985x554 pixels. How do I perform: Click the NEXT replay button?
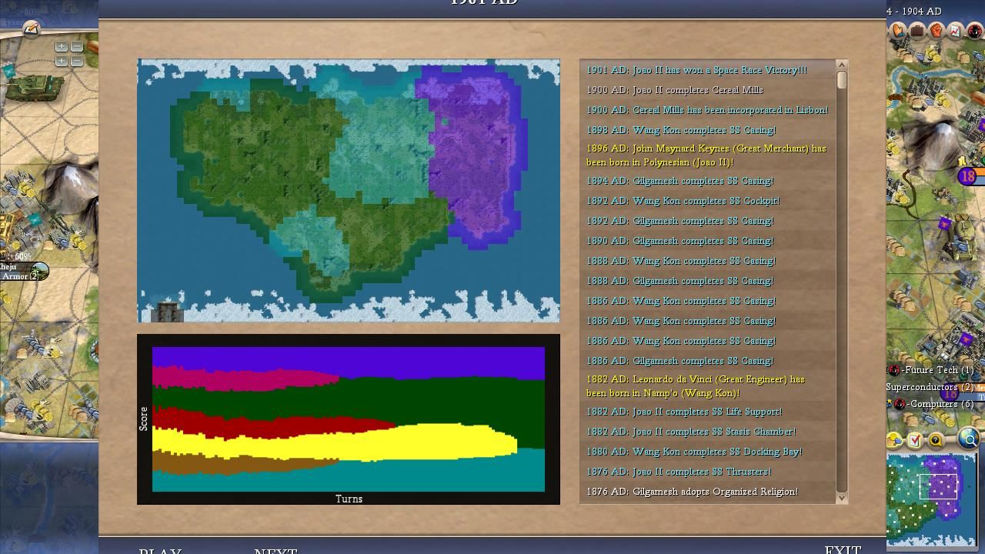coord(275,550)
